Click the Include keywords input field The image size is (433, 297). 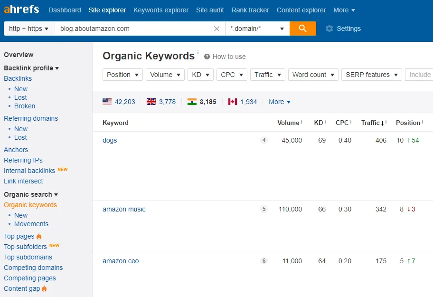pos(419,75)
